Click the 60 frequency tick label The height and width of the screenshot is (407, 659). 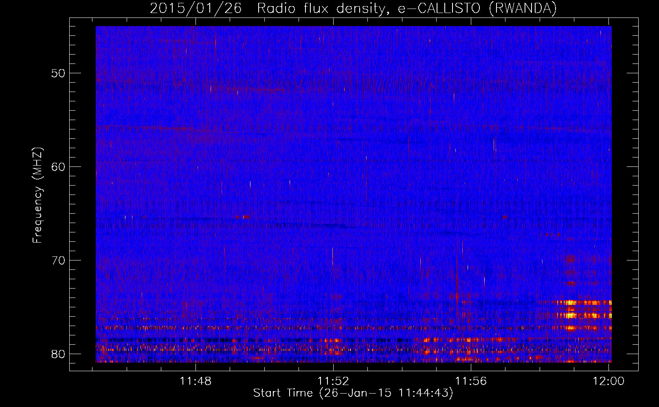tap(58, 167)
